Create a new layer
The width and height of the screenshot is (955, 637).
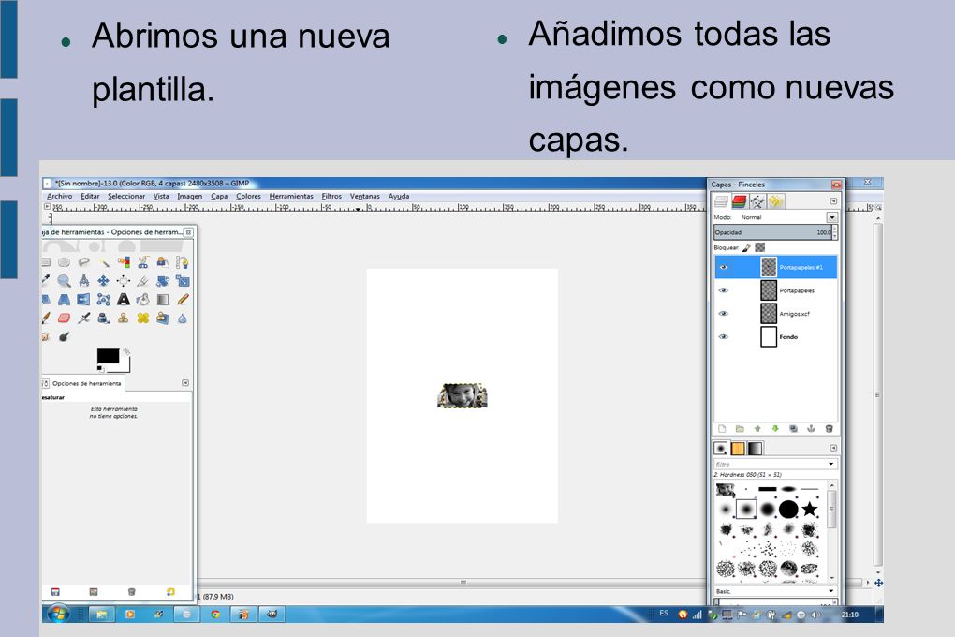pyautogui.click(x=723, y=428)
